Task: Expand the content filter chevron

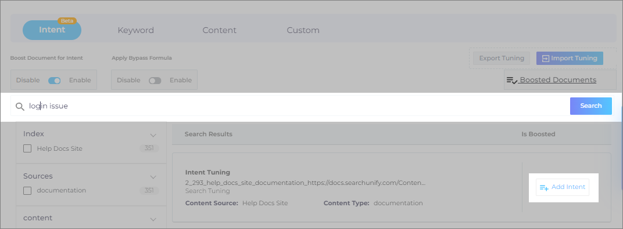Action: point(153,219)
